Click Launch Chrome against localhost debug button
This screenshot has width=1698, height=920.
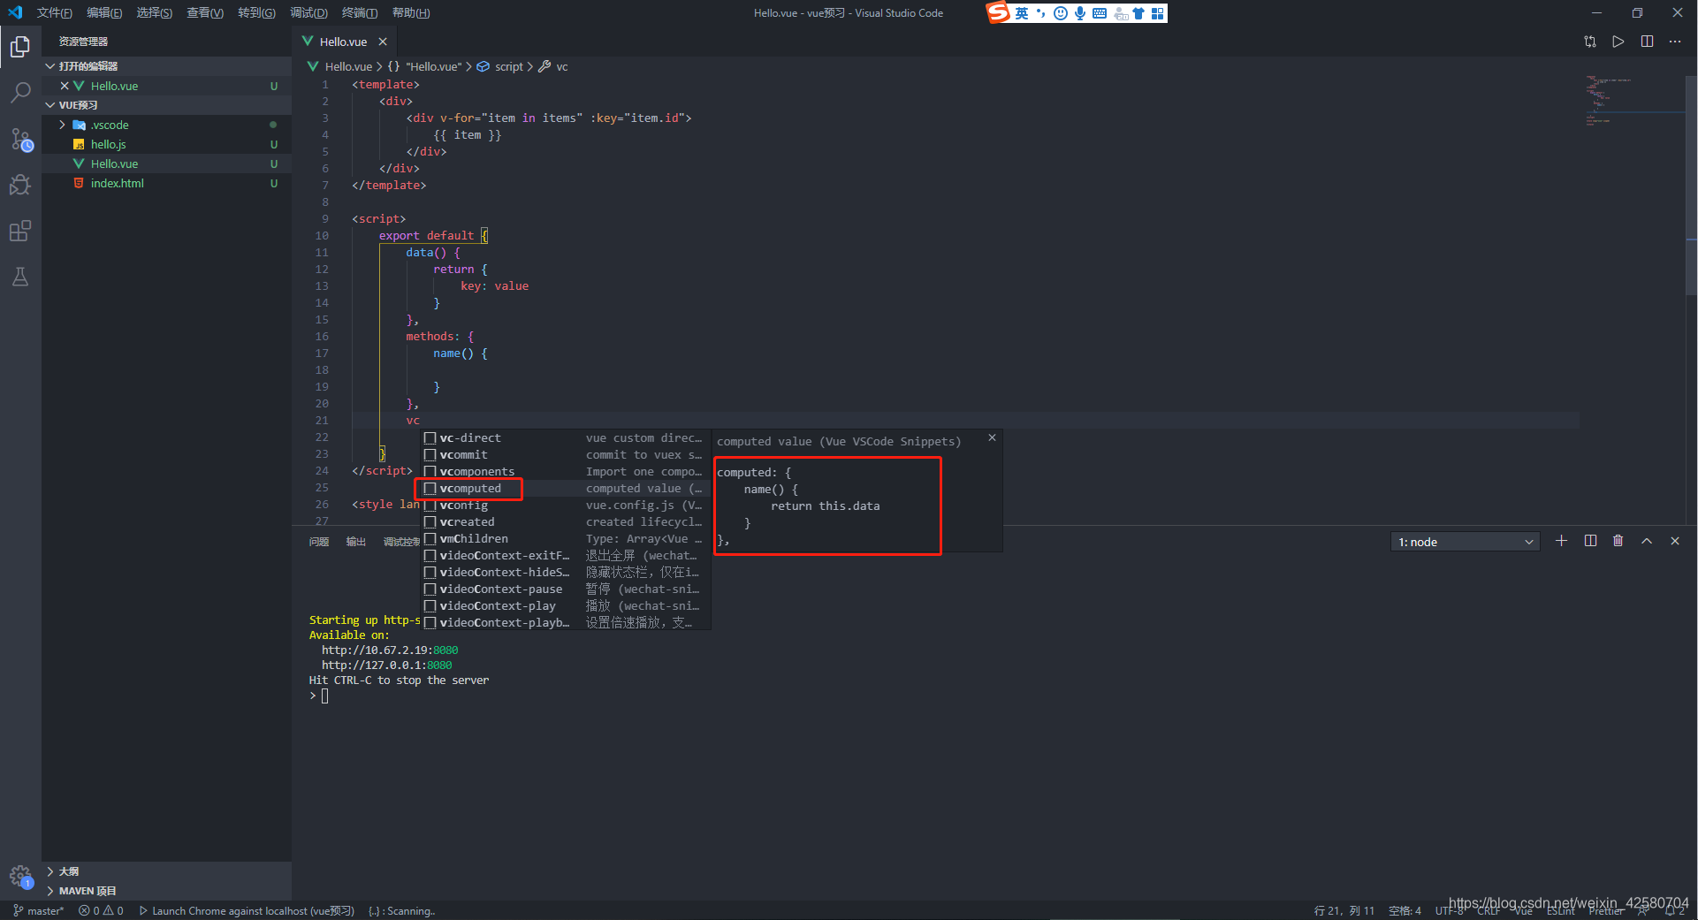247,910
